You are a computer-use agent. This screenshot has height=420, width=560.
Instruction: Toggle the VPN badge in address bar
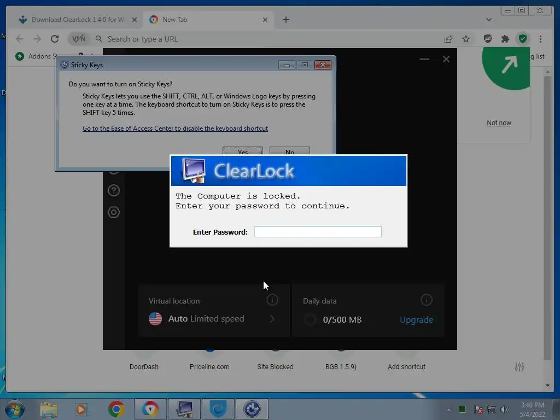coord(79,39)
